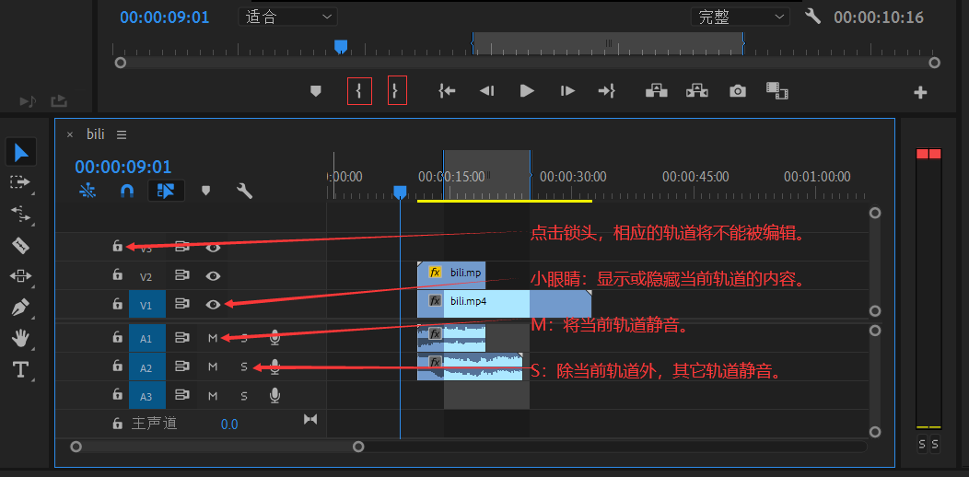Click the Mark Out button
Image resolution: width=969 pixels, height=477 pixels.
(x=397, y=91)
